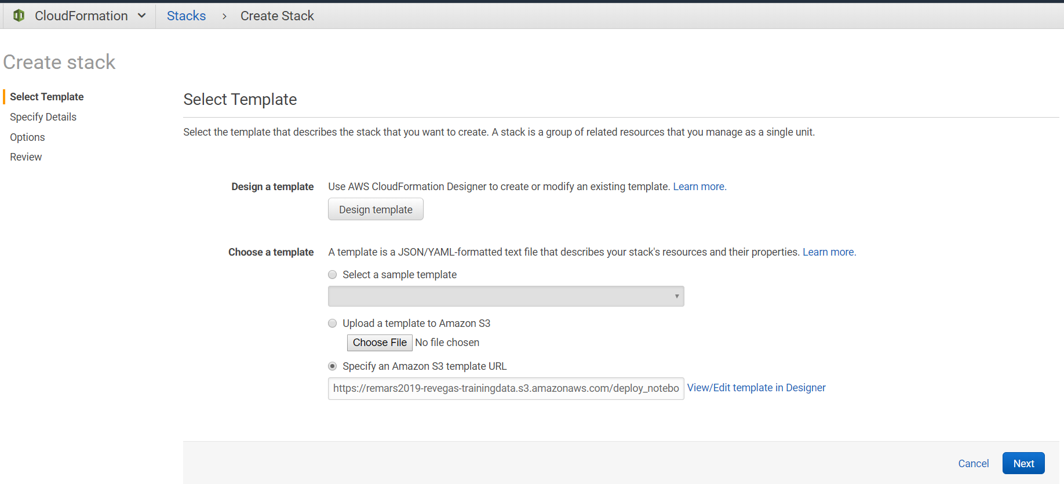
Task: Open Review step in sidebar
Action: 26,157
